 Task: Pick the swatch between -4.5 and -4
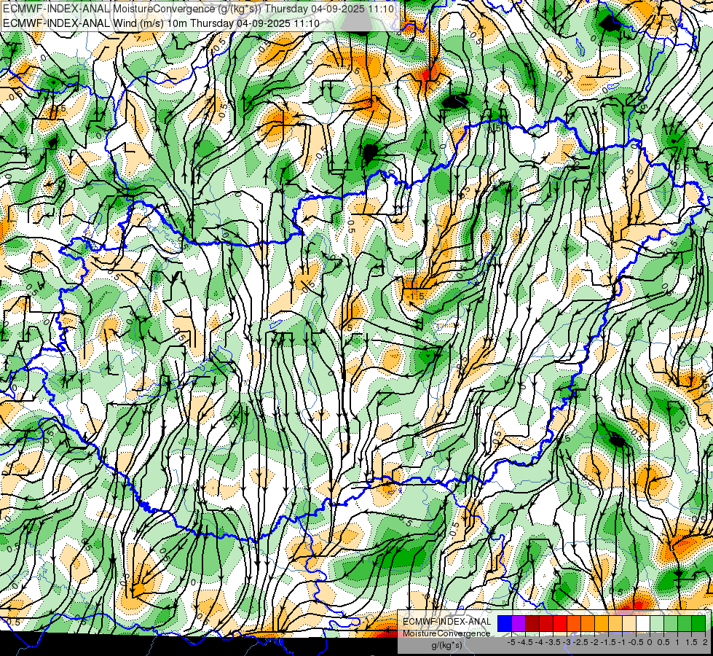[x=532, y=624]
